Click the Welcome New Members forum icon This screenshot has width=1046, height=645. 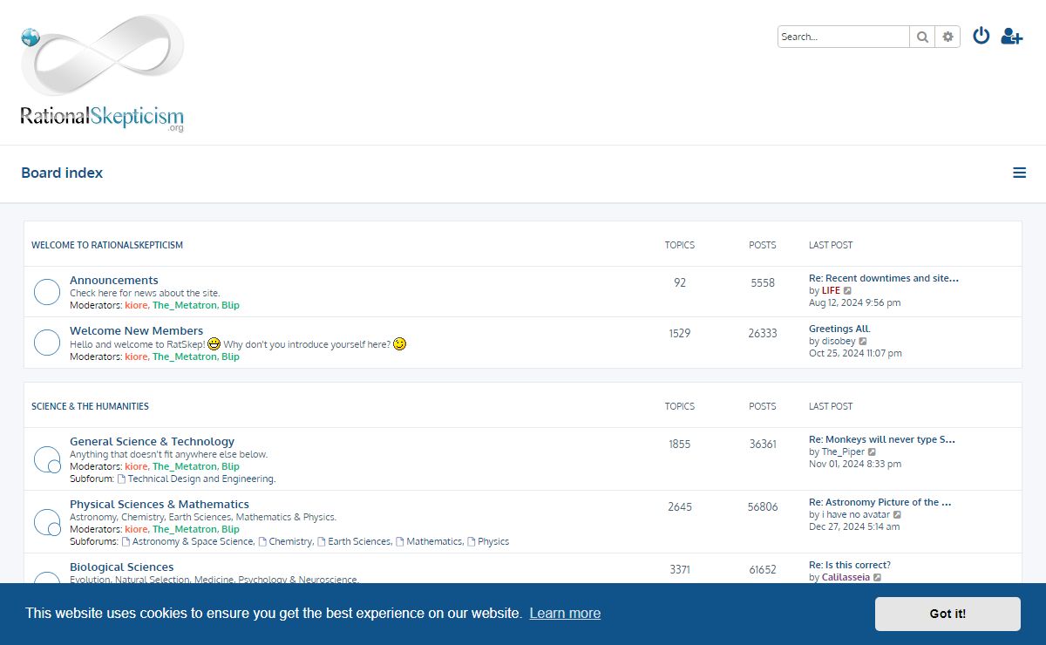click(x=47, y=343)
